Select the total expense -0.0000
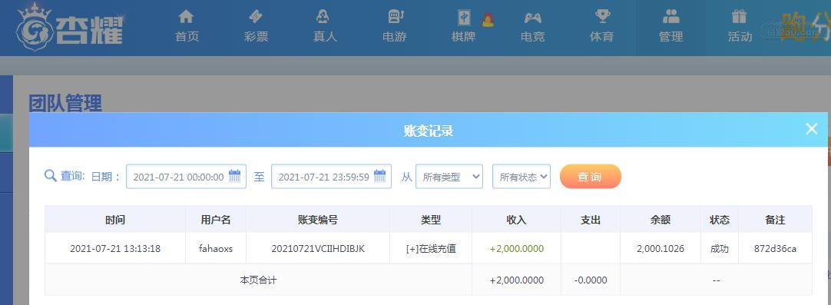 click(x=591, y=280)
